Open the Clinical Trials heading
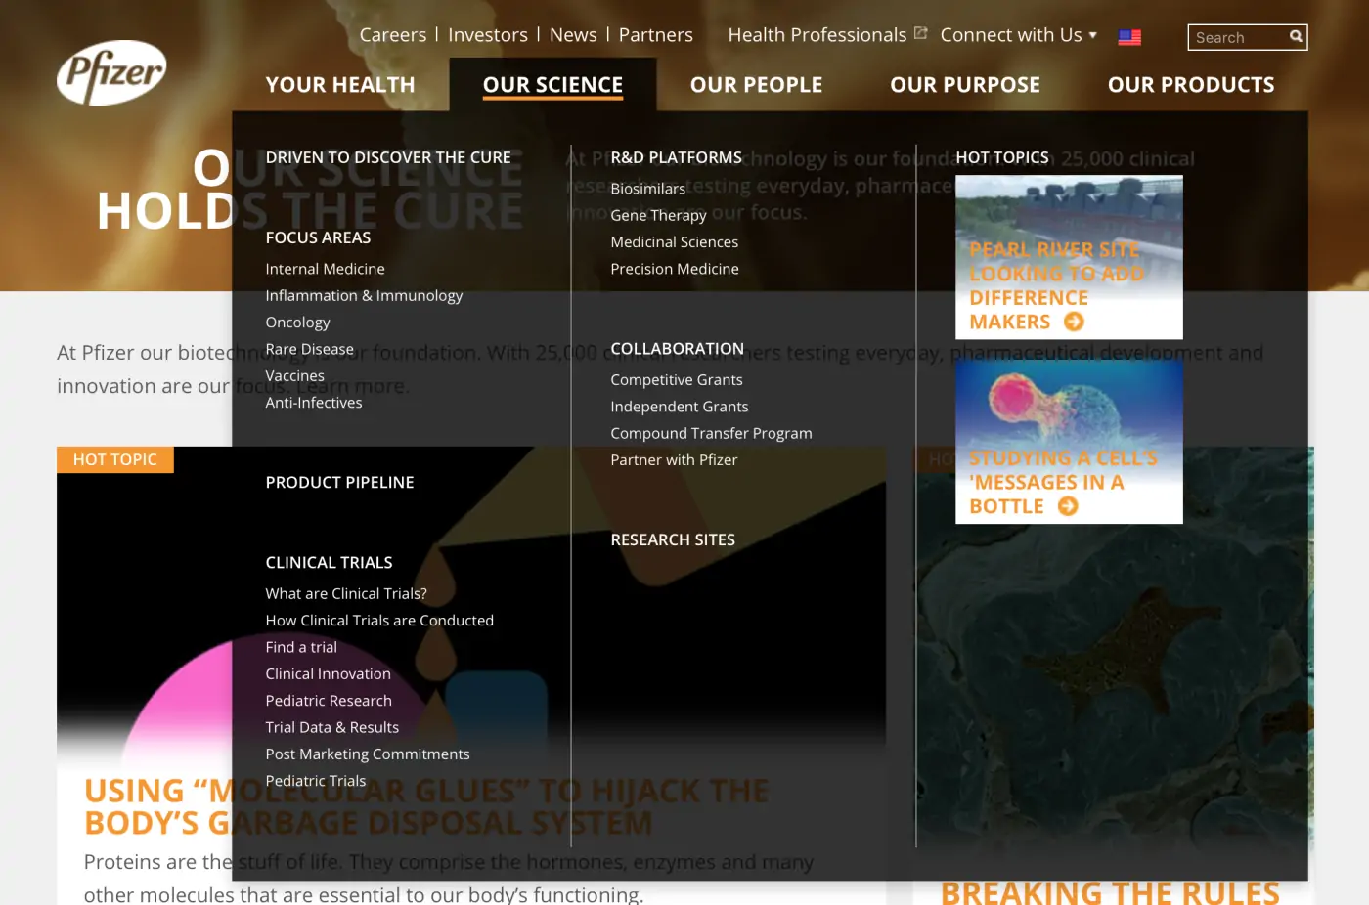The width and height of the screenshot is (1369, 905). coord(329,562)
